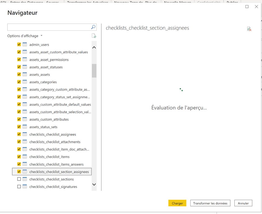Click the table icon beside checklists_checklist_items
Screen dimensions: 262x214
coord(25,157)
